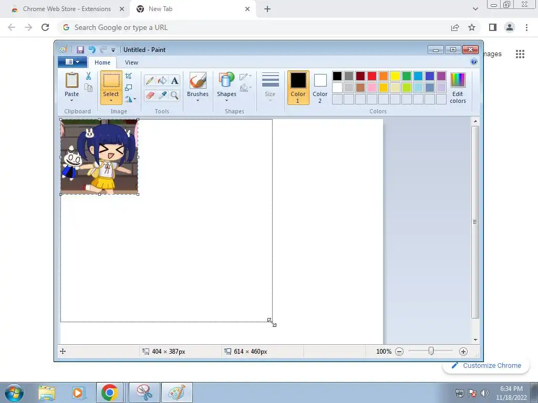Pick the yellow color swatch
The height and width of the screenshot is (403, 538).
click(395, 76)
